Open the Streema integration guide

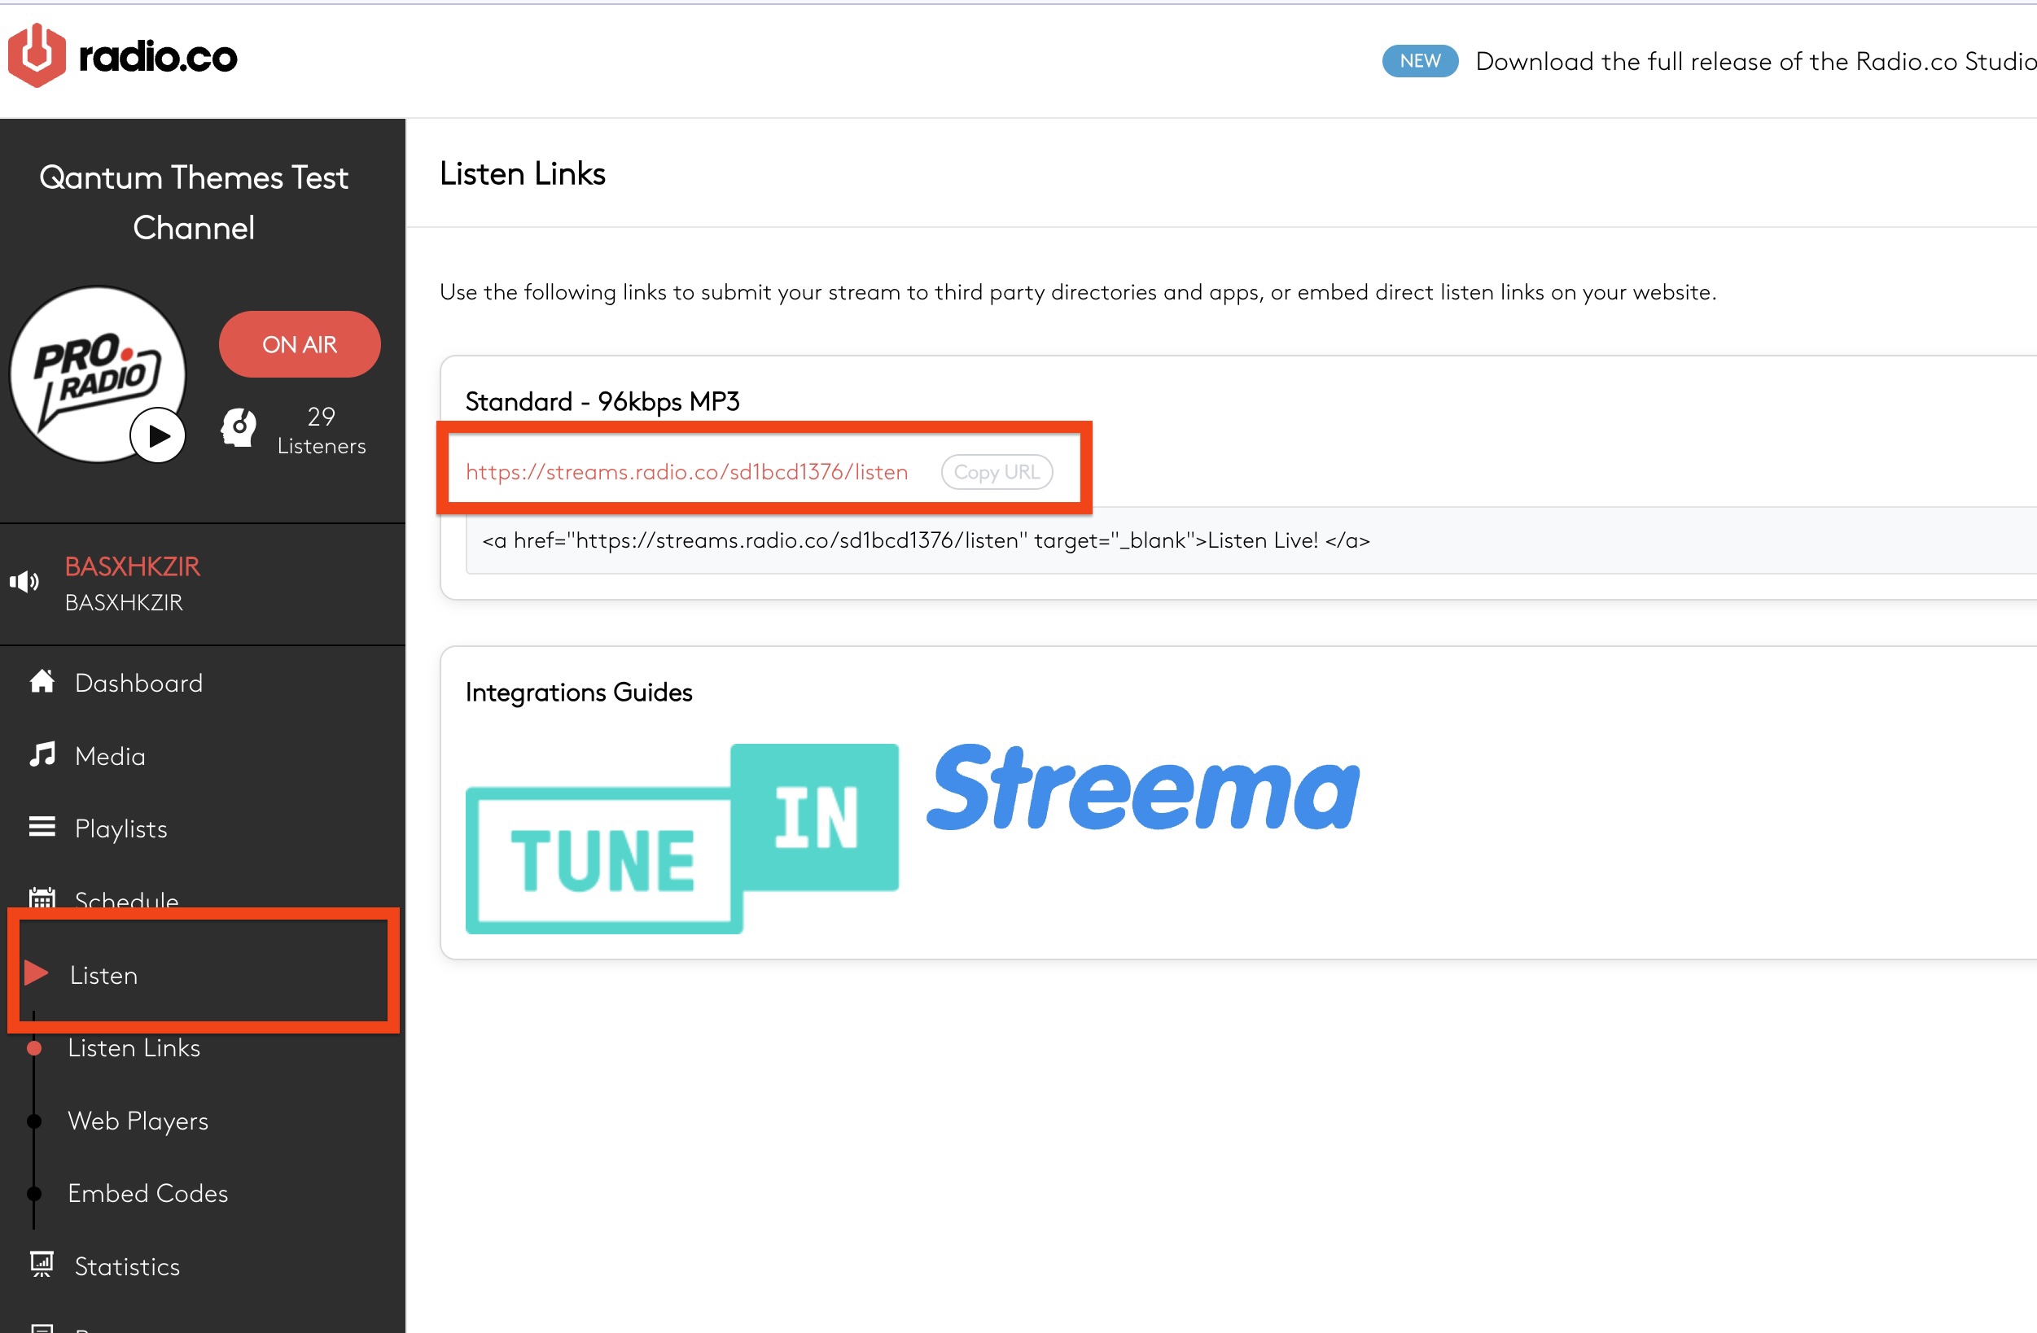click(1142, 787)
